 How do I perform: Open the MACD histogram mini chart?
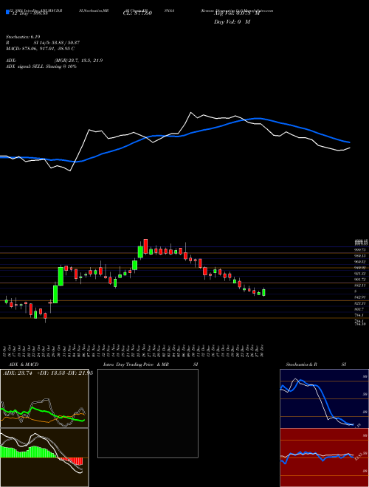44,457
